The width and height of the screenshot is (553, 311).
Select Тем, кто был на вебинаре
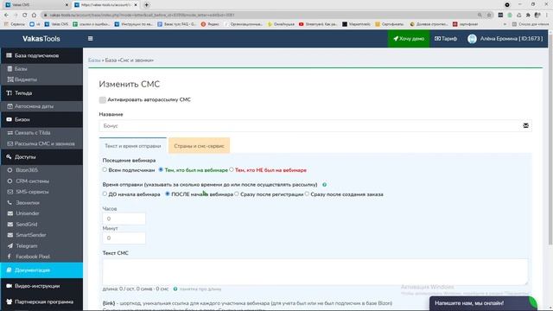pos(161,169)
